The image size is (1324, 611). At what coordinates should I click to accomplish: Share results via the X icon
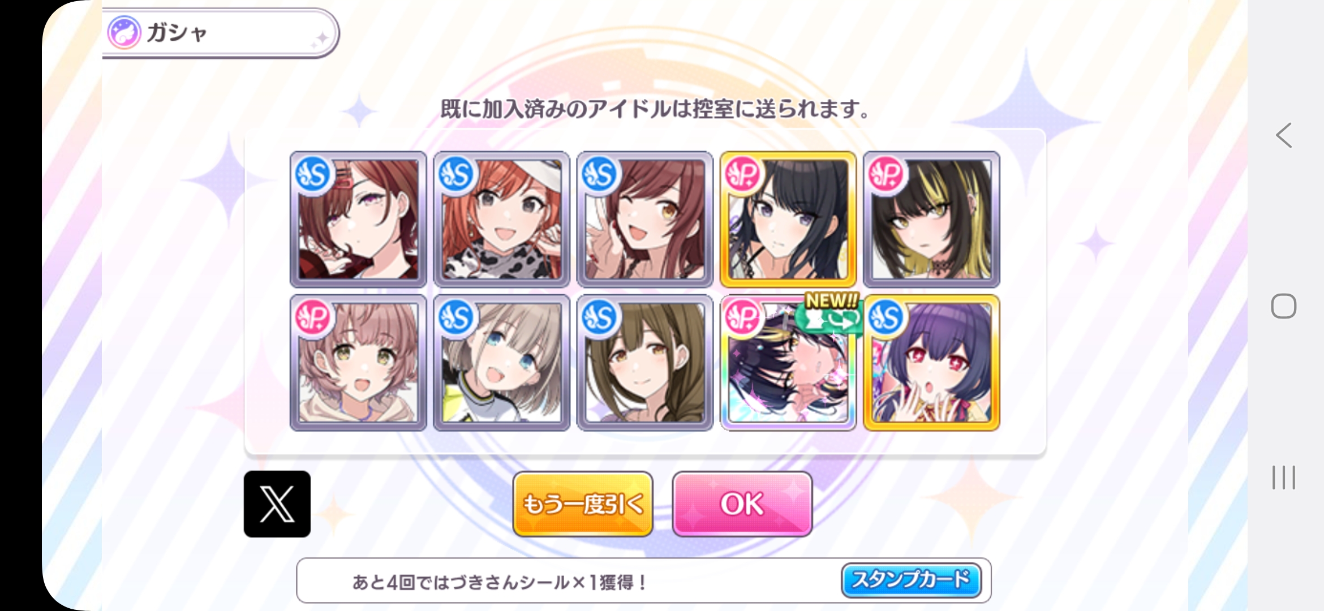(277, 504)
